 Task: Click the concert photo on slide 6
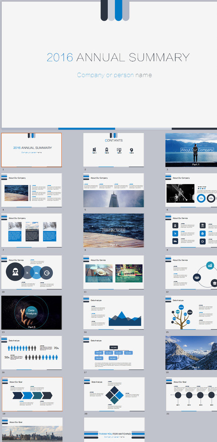point(181,193)
